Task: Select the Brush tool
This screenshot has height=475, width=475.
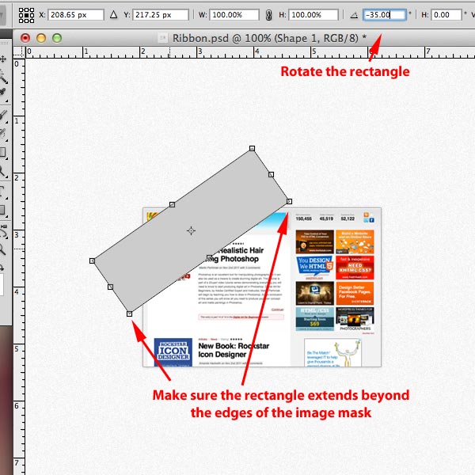Action: tap(3, 116)
